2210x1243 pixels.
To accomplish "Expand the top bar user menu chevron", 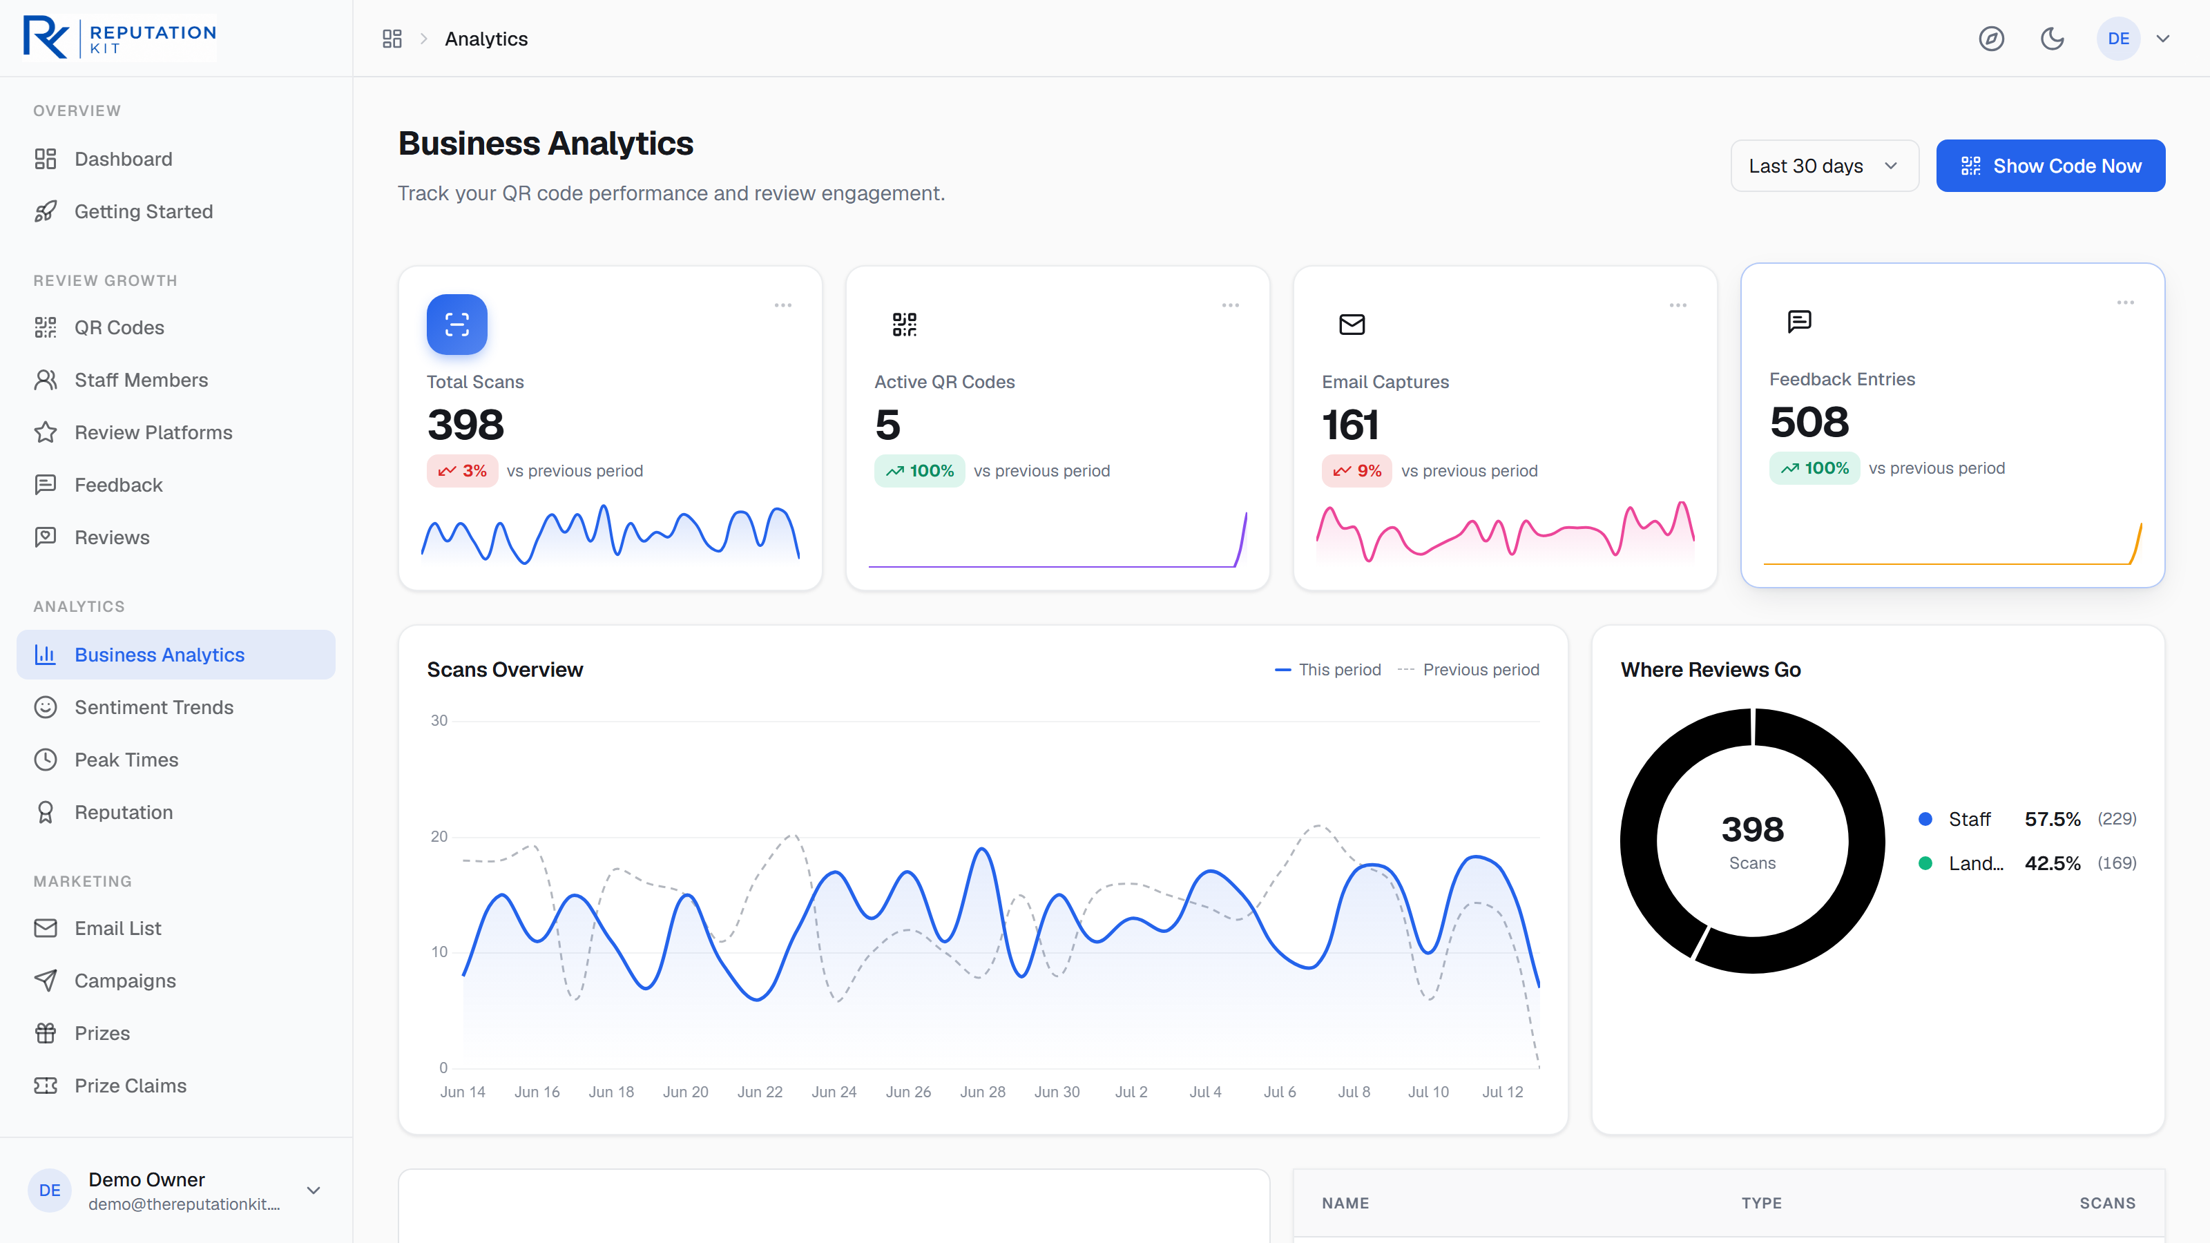I will pyautogui.click(x=2163, y=39).
